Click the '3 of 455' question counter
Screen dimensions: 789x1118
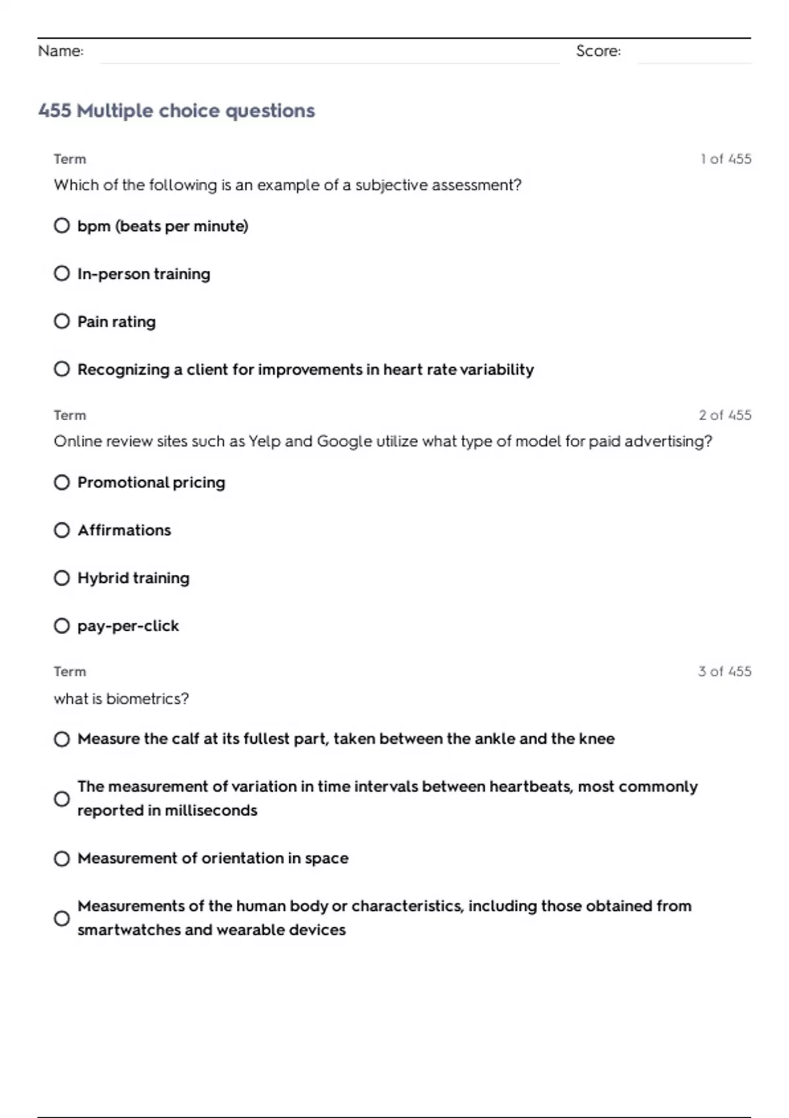click(x=725, y=671)
